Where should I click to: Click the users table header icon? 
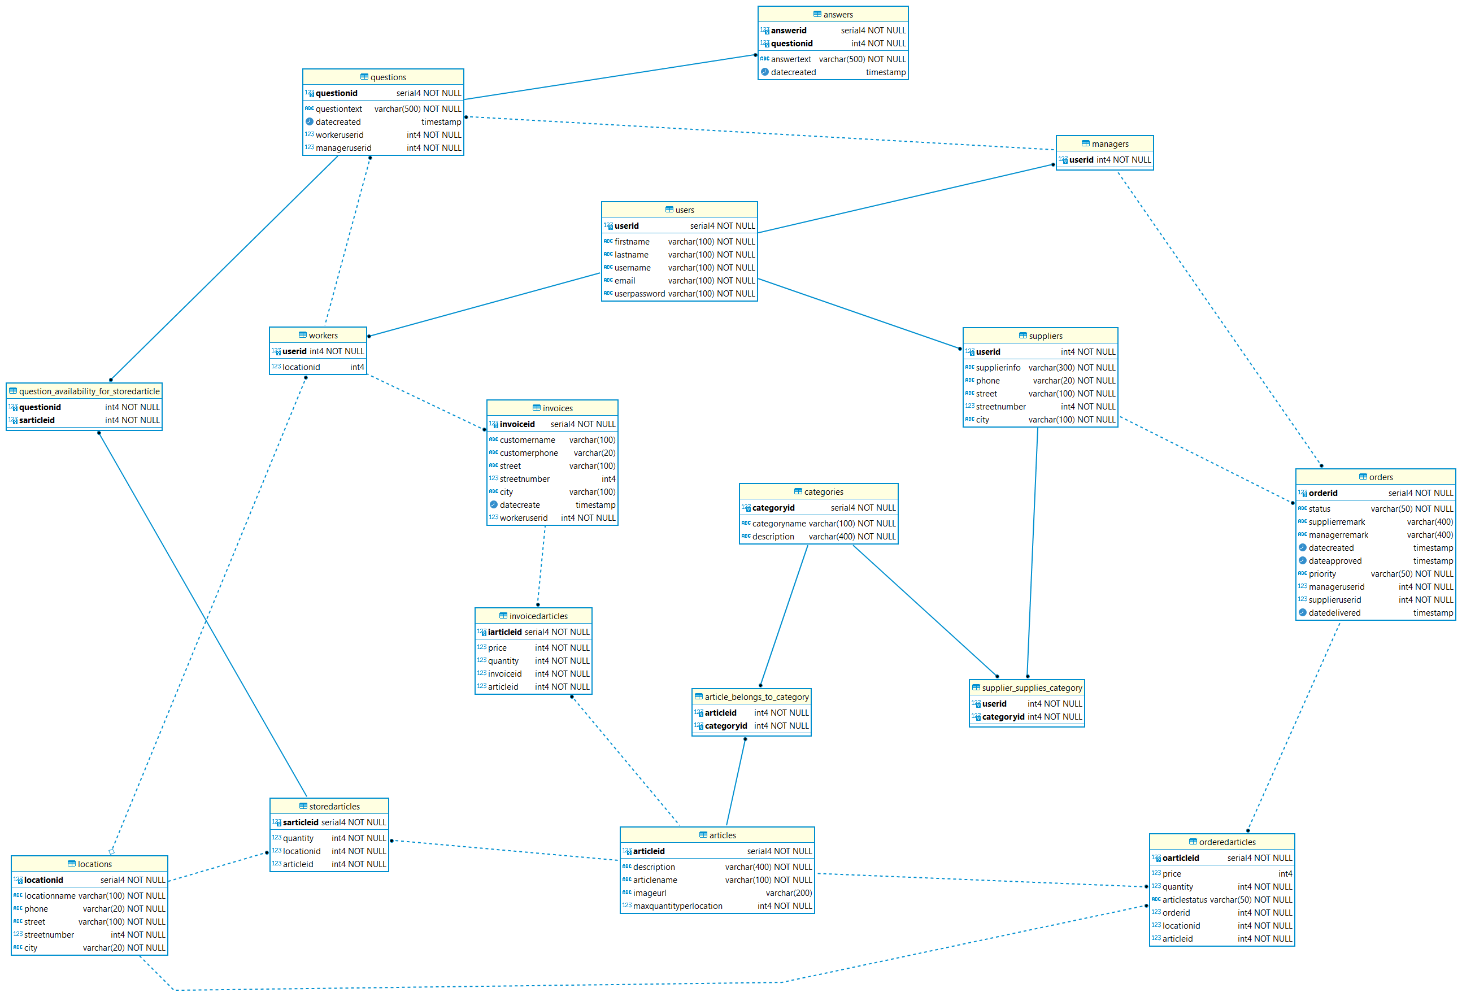click(669, 210)
